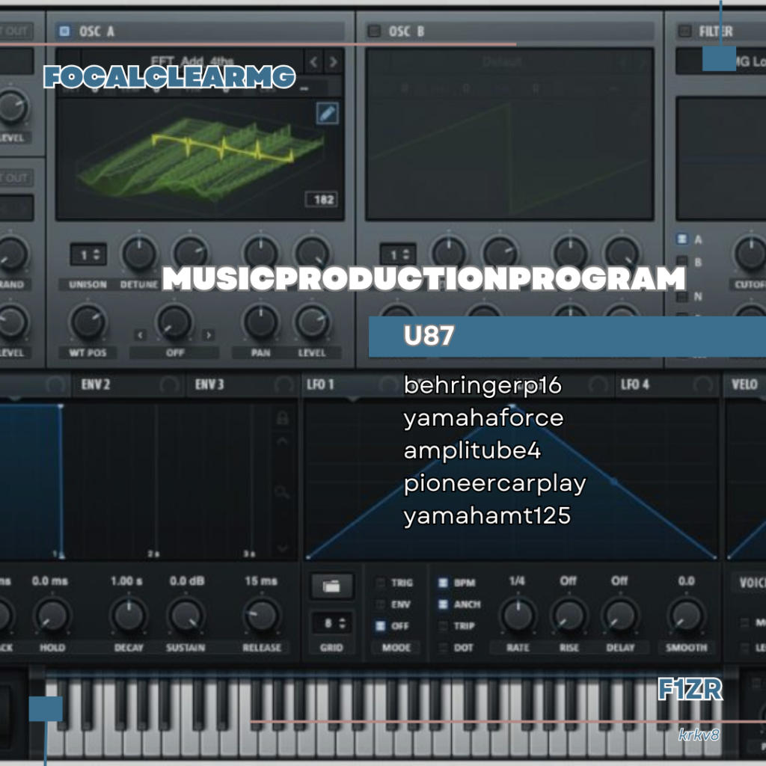Toggle filter routing checkbox B

click(x=681, y=262)
